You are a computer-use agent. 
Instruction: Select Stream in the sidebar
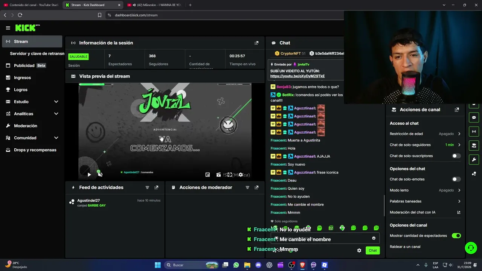(32, 41)
